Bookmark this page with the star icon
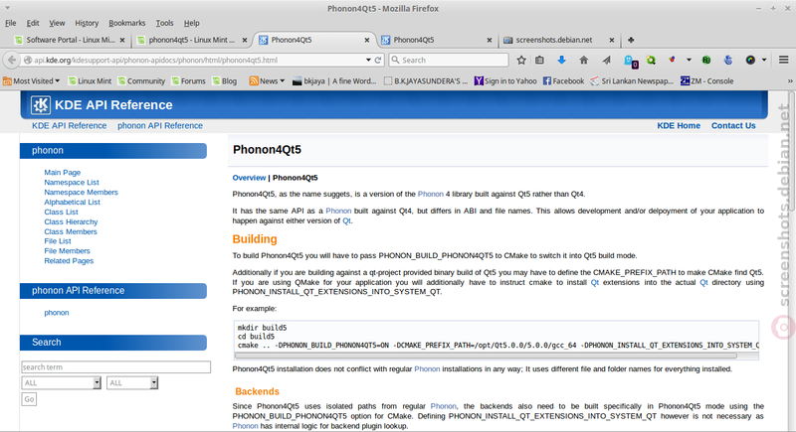The width and height of the screenshot is (796, 432). point(521,60)
